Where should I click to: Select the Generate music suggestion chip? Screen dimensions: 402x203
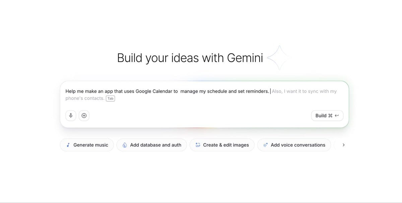click(87, 145)
